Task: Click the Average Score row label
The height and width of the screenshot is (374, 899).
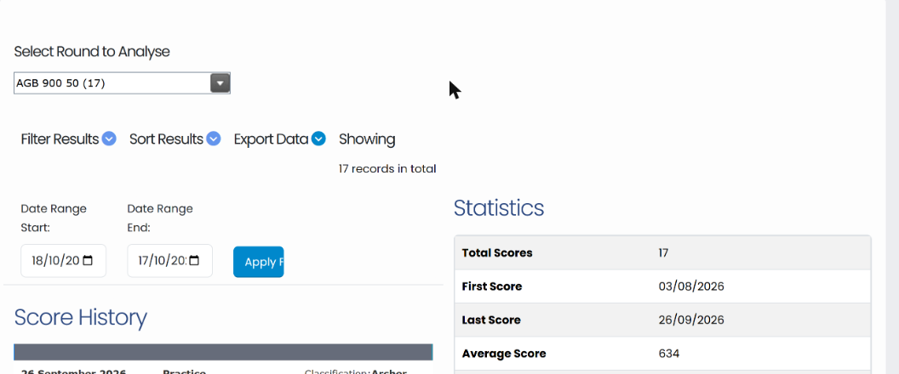Action: pos(504,354)
